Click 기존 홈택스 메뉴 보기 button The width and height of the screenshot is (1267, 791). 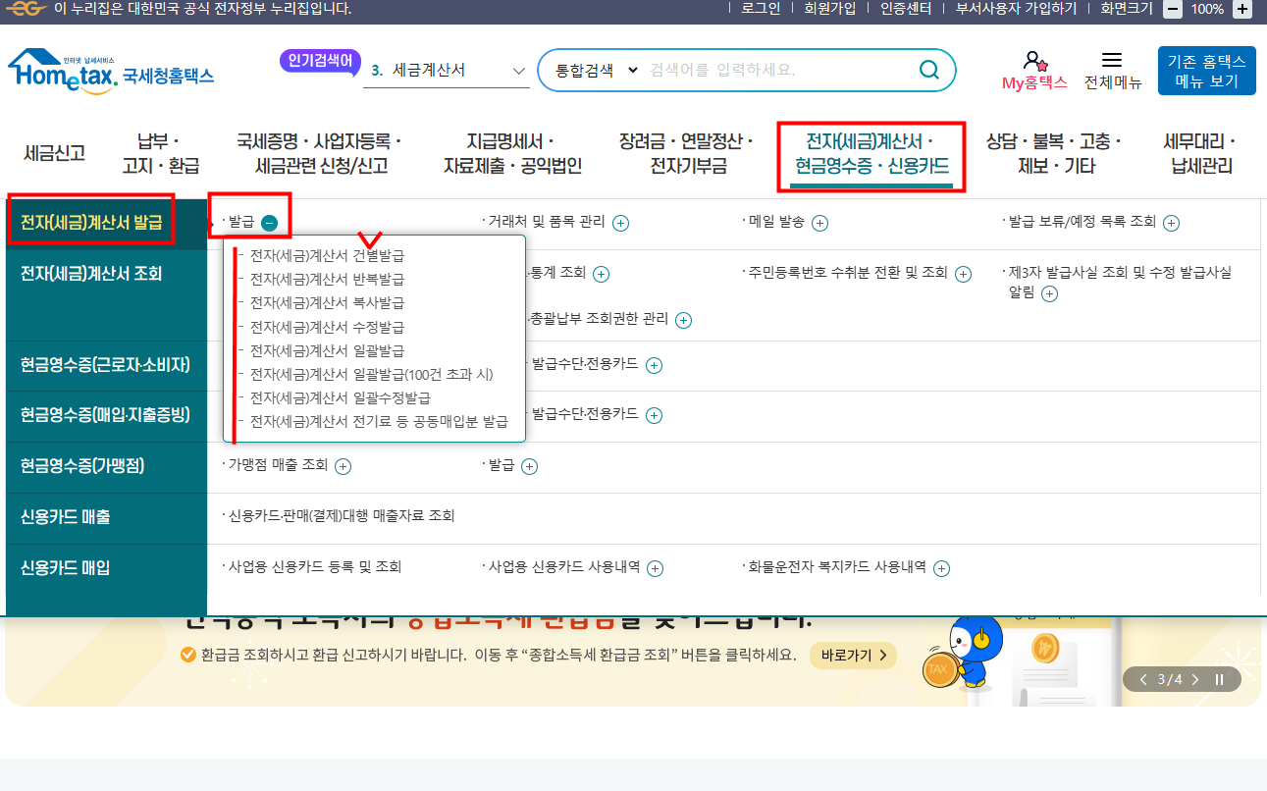point(1207,71)
